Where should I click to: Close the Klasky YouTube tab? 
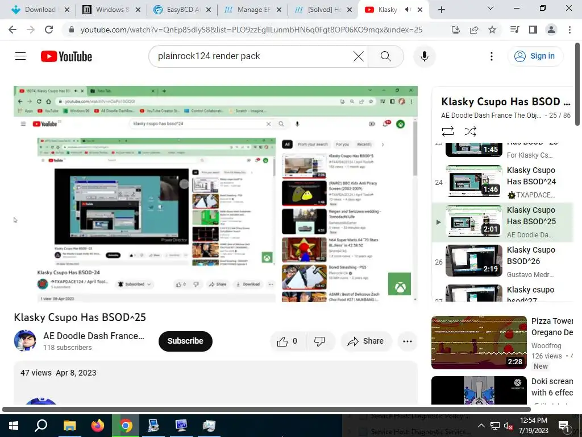click(x=420, y=10)
